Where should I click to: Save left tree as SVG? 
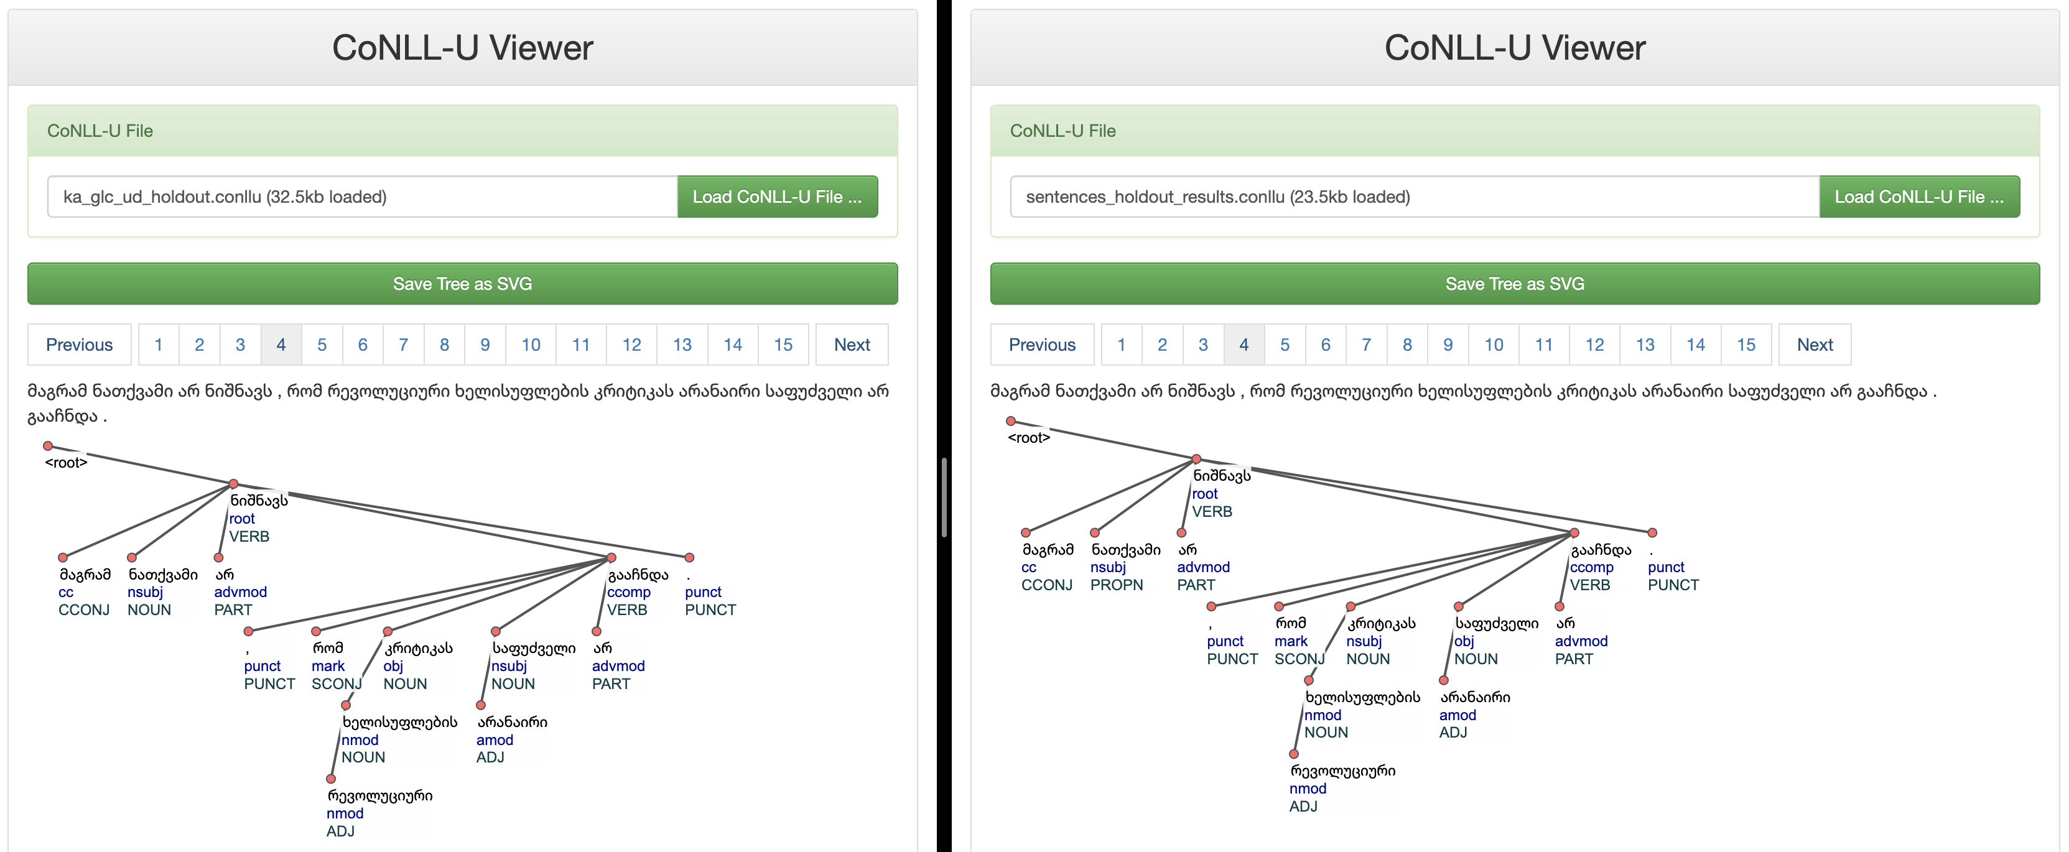[x=463, y=284]
